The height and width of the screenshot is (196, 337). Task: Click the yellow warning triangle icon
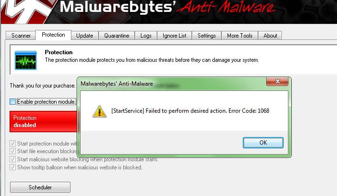click(99, 111)
